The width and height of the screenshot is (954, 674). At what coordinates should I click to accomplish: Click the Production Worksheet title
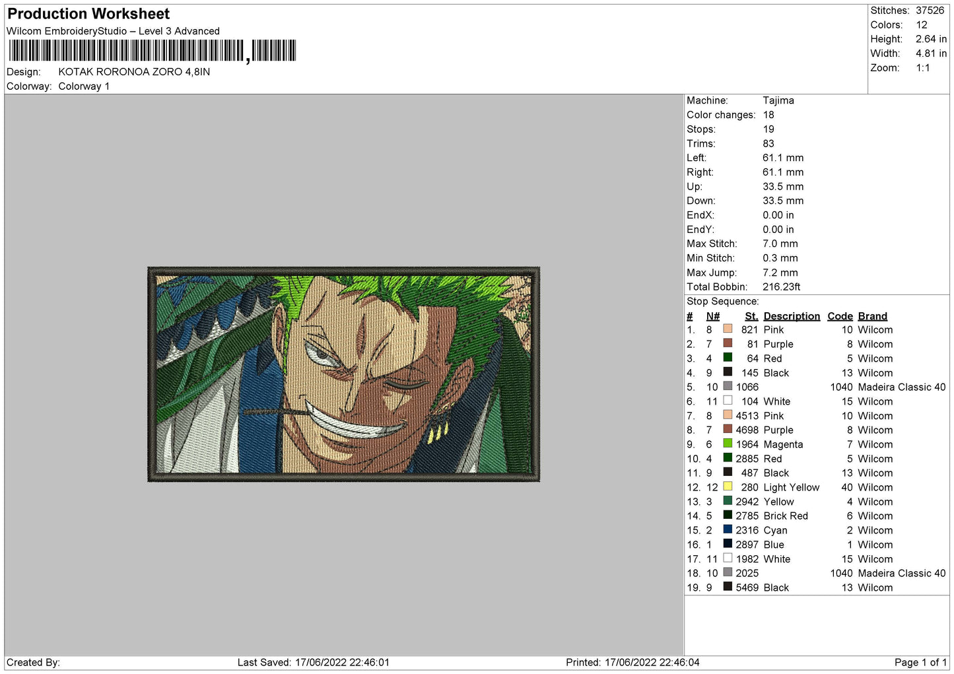(88, 14)
